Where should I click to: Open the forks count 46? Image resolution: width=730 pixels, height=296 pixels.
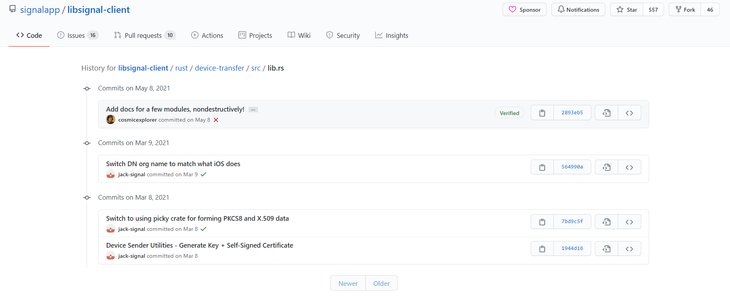coord(710,9)
